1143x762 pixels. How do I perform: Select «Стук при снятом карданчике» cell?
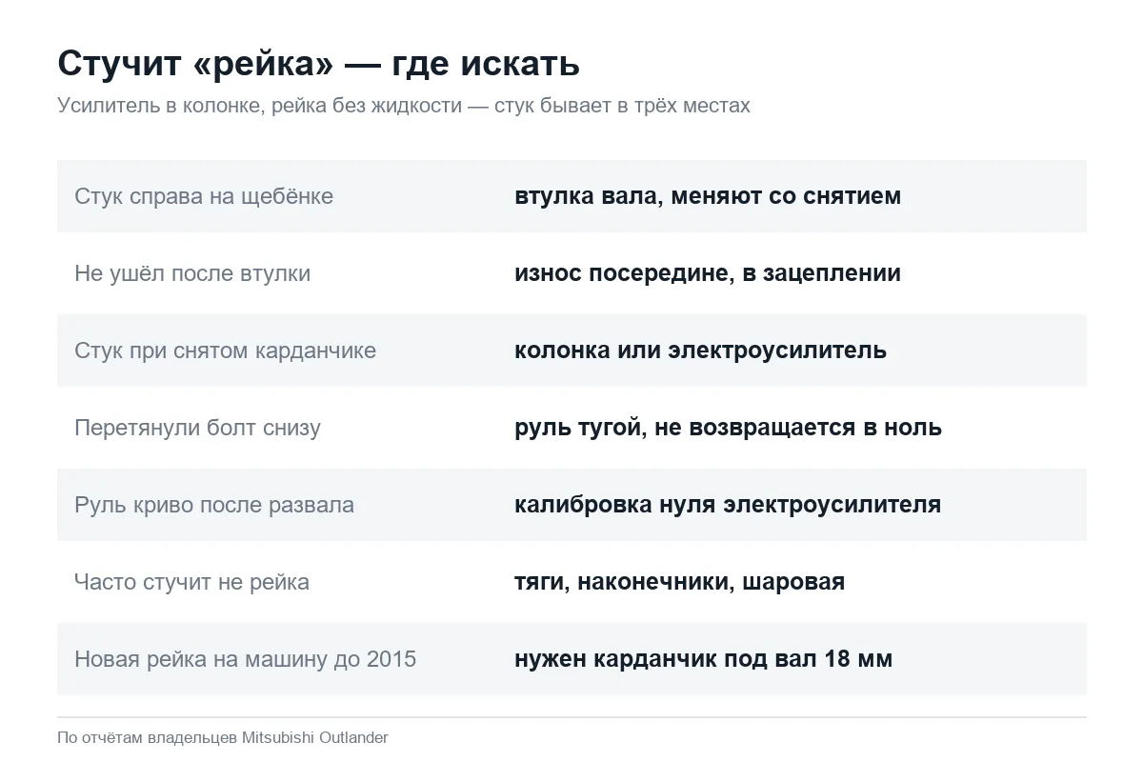pyautogui.click(x=225, y=351)
